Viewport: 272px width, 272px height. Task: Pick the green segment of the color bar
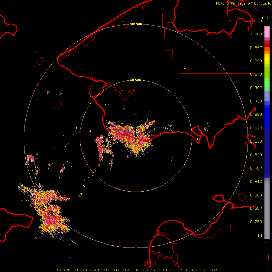point(267,82)
